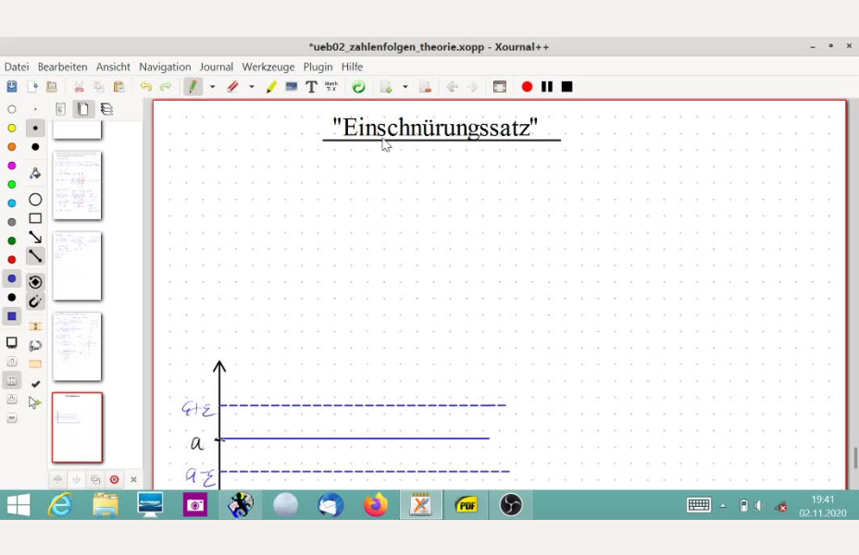This screenshot has width=859, height=555.
Task: Open Firefox from the taskbar
Action: (x=376, y=505)
